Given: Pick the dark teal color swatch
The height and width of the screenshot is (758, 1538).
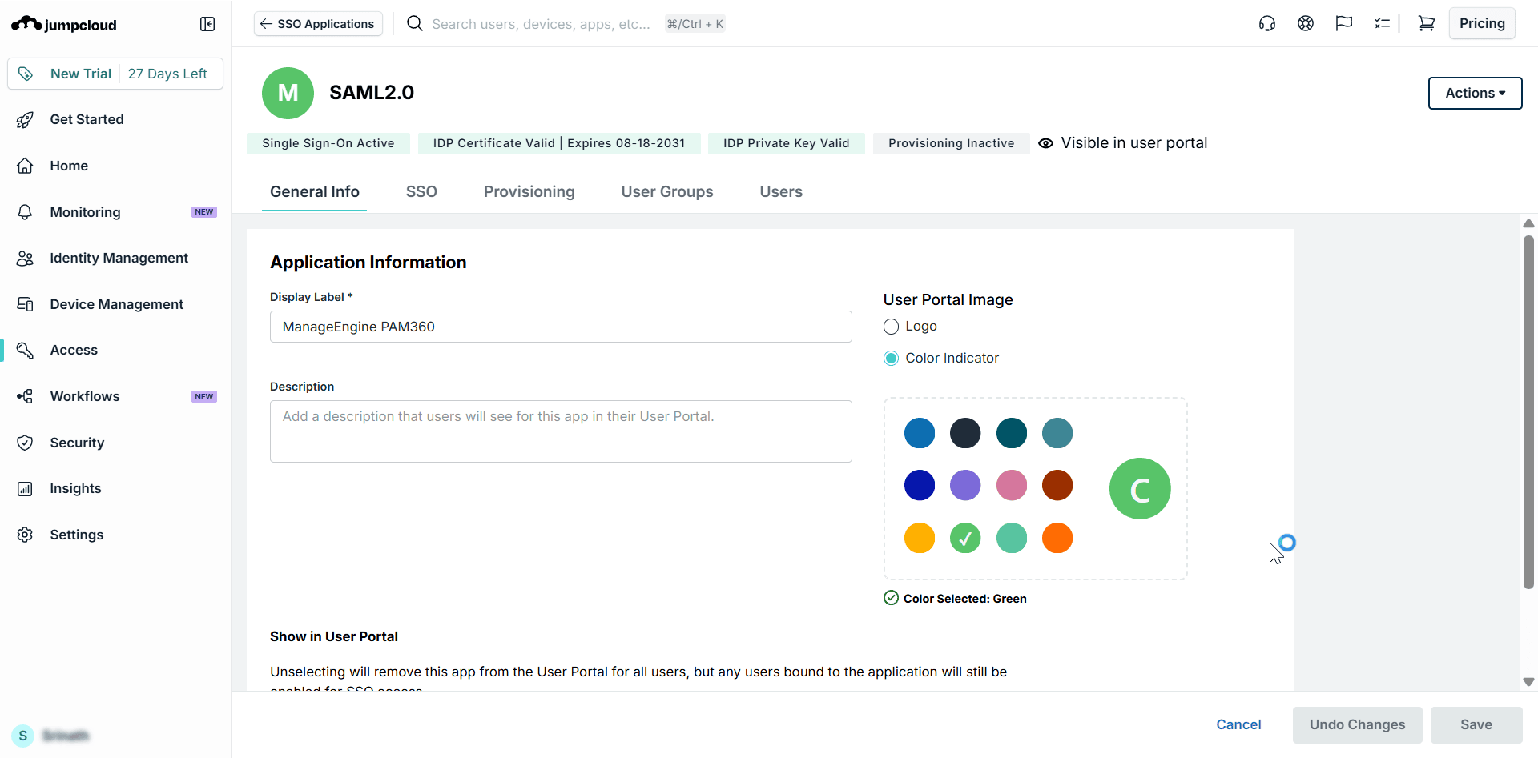Looking at the screenshot, I should coord(1012,433).
